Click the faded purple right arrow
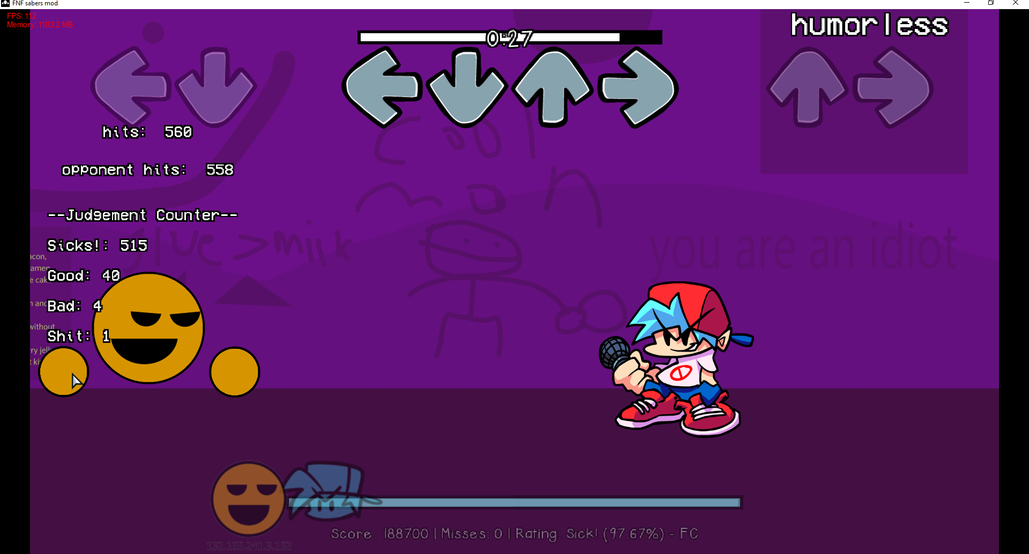Image resolution: width=1029 pixels, height=554 pixels. pos(894,87)
